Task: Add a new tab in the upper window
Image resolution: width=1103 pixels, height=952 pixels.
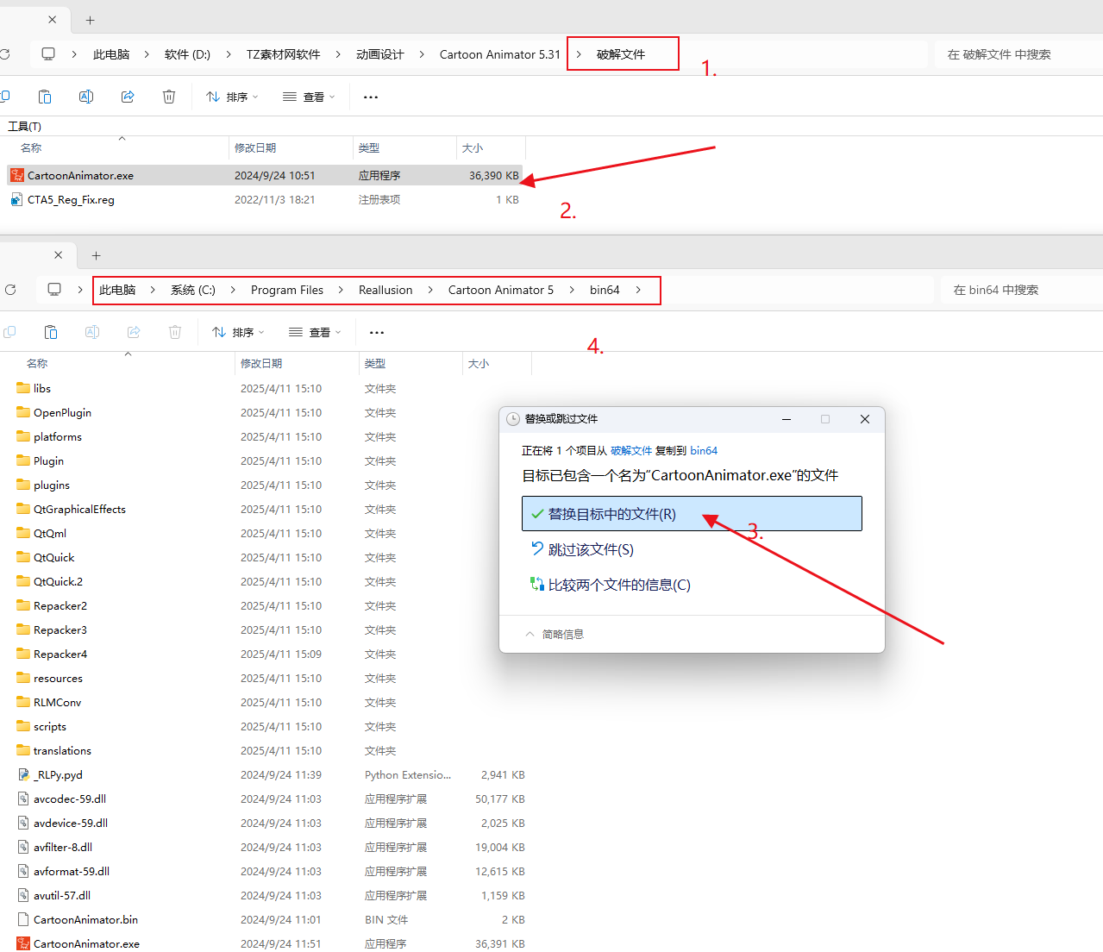Action: 91,20
